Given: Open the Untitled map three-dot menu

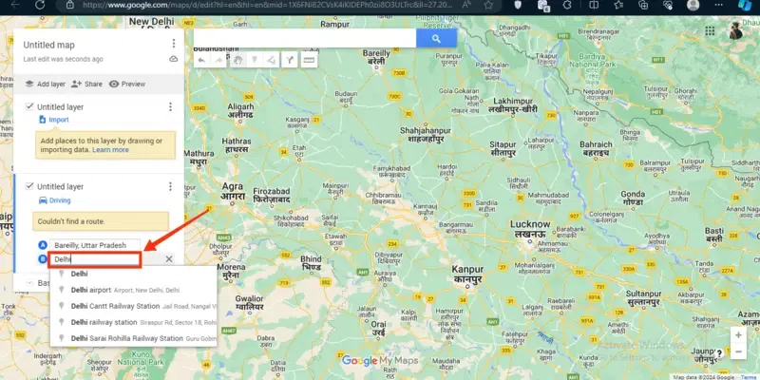Looking at the screenshot, I should (174, 44).
